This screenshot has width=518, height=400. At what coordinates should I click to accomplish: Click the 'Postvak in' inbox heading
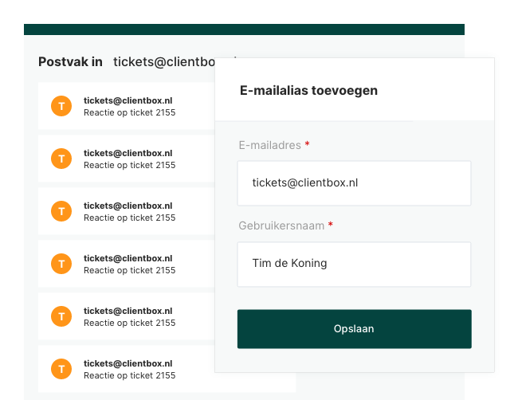tap(70, 61)
